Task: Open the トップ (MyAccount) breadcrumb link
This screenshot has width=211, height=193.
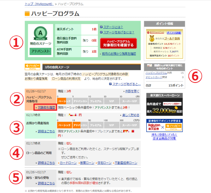Action: coord(39,4)
